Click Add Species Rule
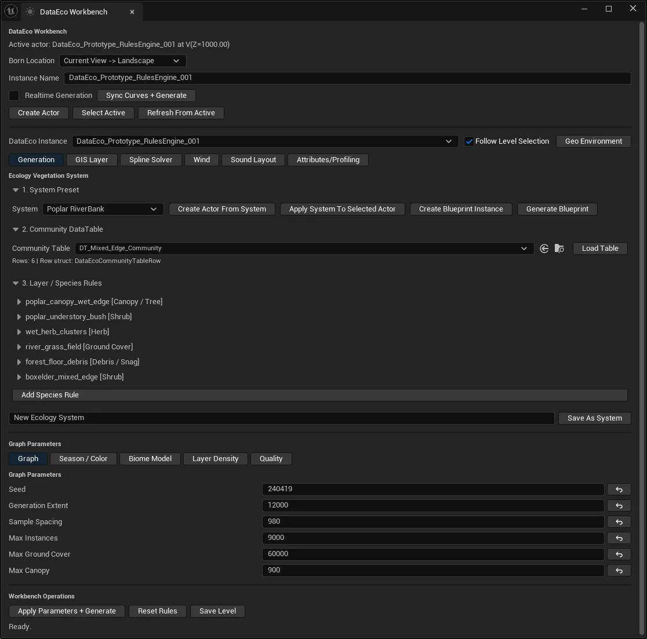Image resolution: width=647 pixels, height=639 pixels. 320,395
